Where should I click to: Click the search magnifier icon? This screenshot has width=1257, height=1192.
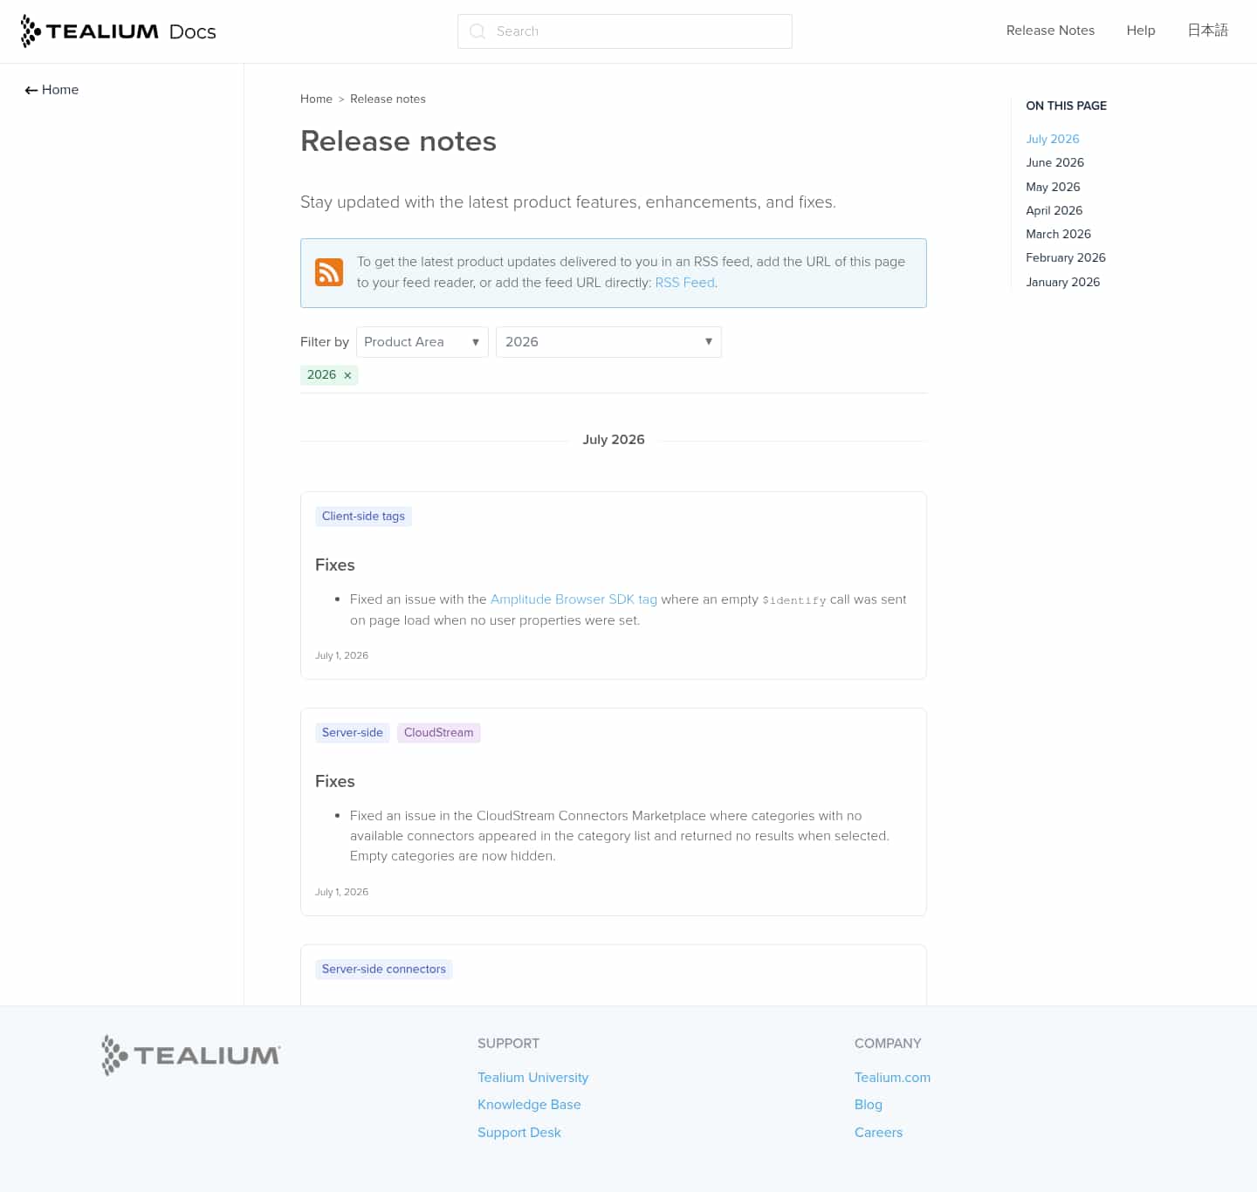pyautogui.click(x=477, y=31)
